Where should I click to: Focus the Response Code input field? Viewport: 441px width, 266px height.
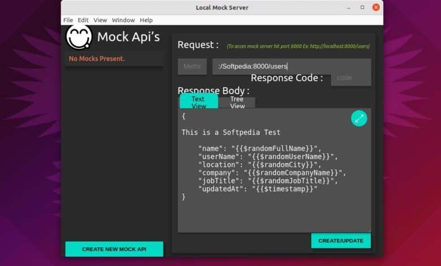pyautogui.click(x=351, y=78)
